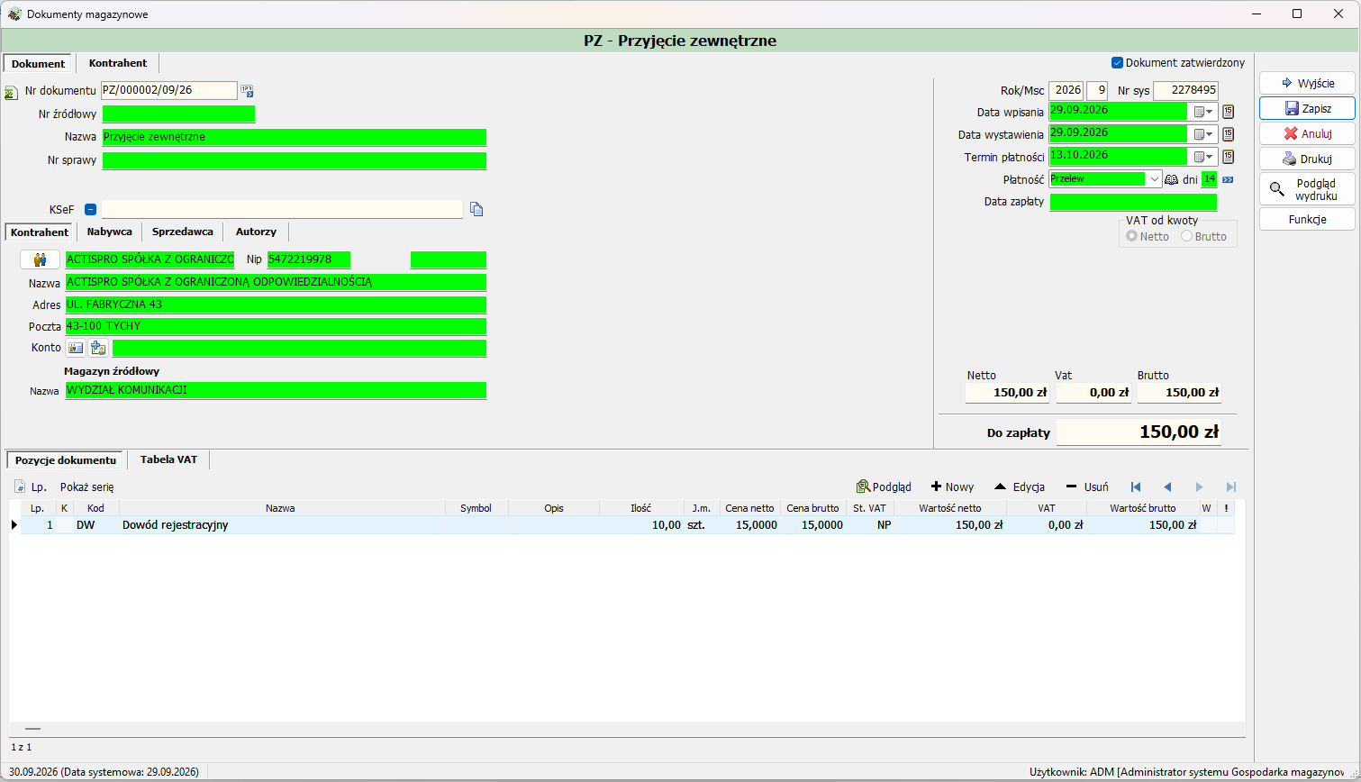Toggle the Dokument zatwierdzony checkbox
The width and height of the screenshot is (1361, 782).
1117,62
